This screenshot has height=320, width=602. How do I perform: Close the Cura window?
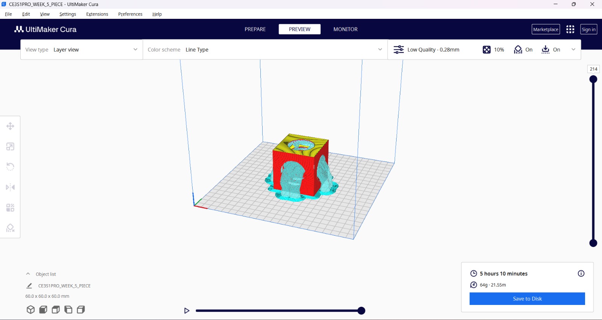592,4
